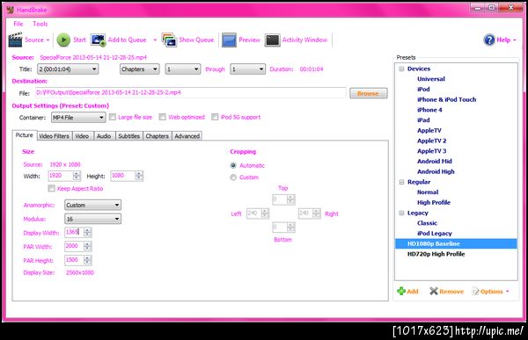Click the preset Options icon
528x340 pixels.
coord(475,292)
